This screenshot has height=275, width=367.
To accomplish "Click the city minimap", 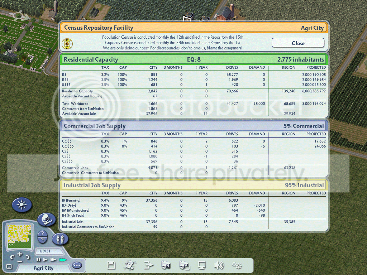I will 19,236.
